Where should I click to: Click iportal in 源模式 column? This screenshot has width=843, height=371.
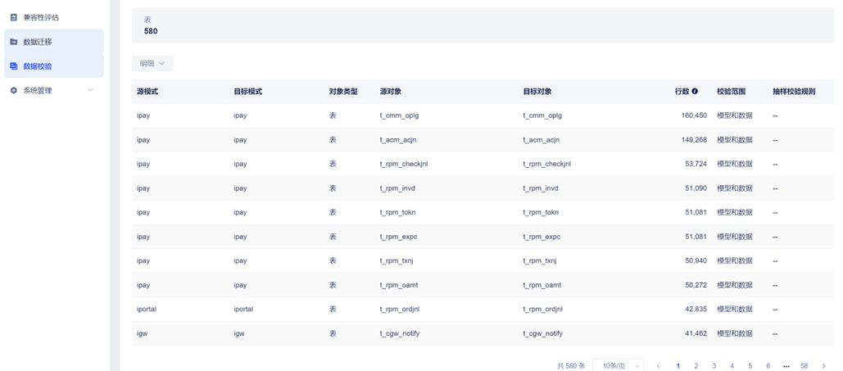pyautogui.click(x=147, y=310)
